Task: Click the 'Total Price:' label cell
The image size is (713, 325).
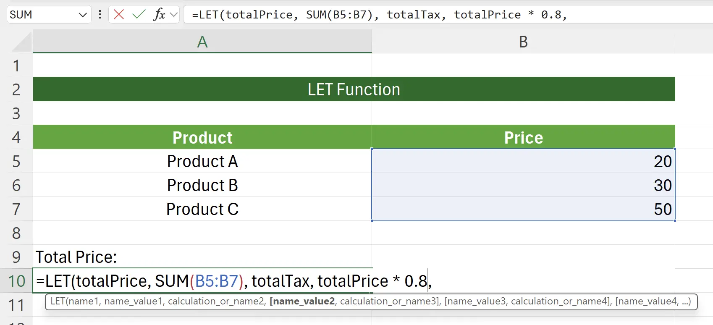Action: click(x=202, y=257)
